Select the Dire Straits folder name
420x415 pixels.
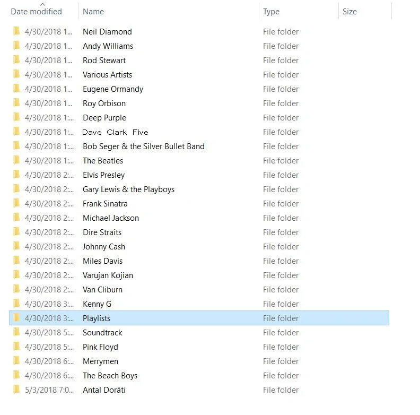point(102,232)
